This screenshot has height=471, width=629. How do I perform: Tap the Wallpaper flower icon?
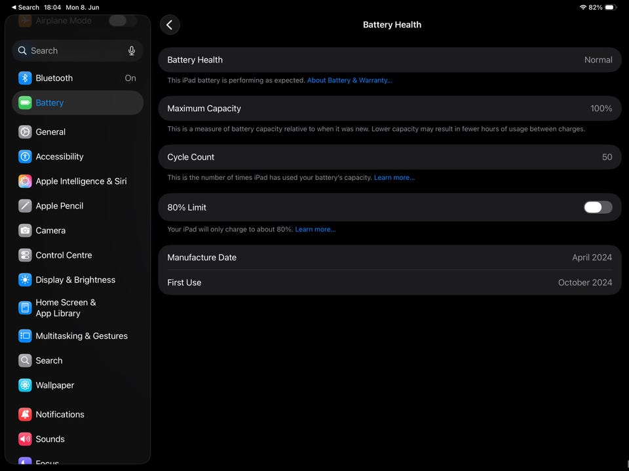tap(25, 385)
